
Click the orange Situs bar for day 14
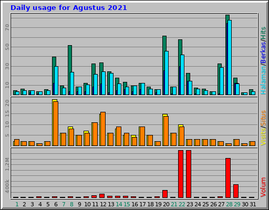(119, 136)
